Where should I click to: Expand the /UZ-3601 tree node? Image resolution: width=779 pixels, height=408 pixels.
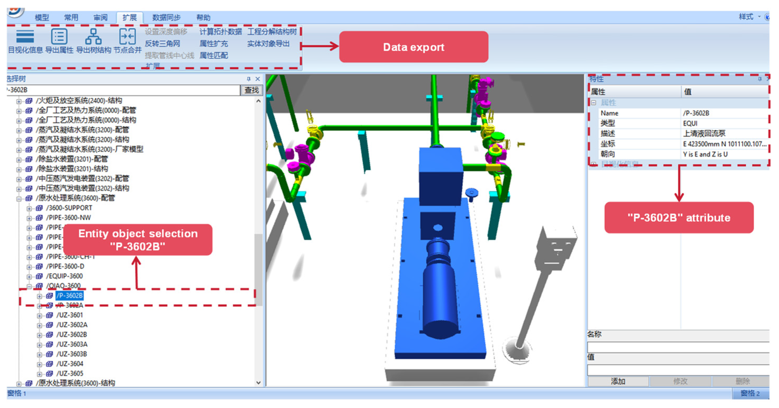[39, 316]
